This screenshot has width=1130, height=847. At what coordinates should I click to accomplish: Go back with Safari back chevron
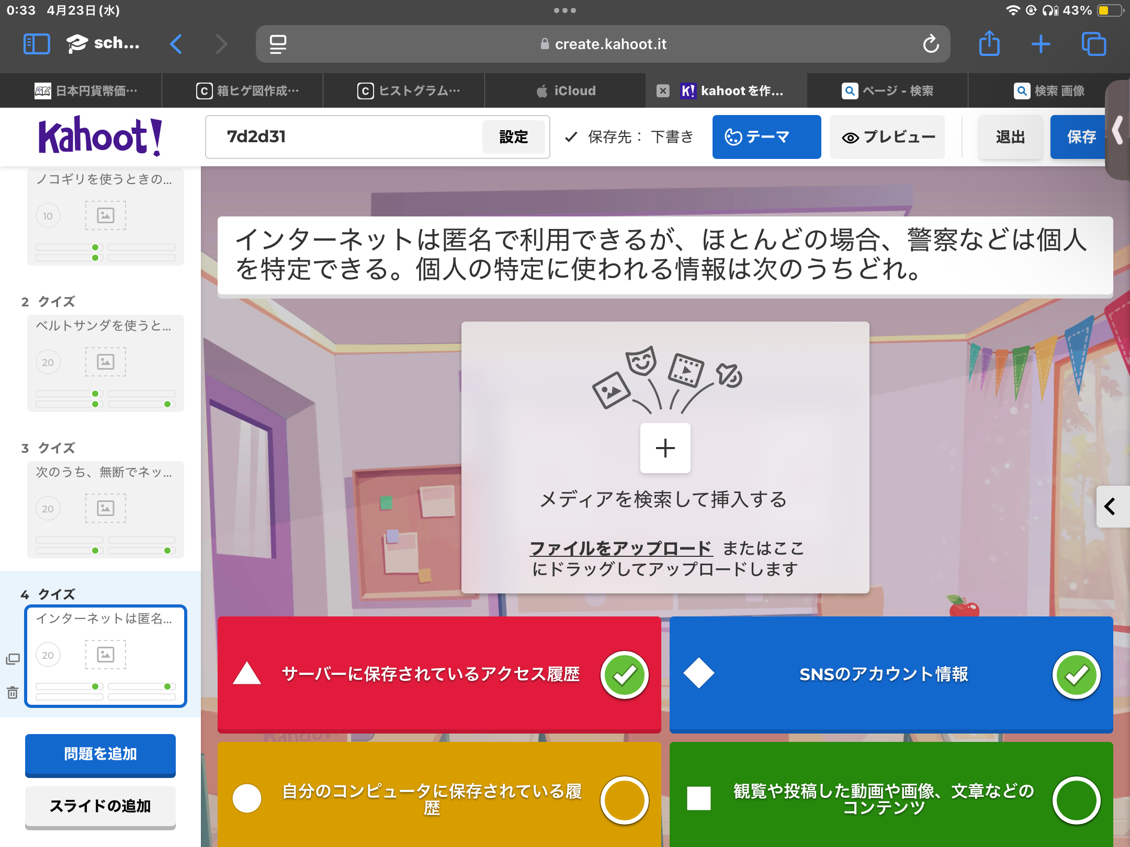tap(176, 44)
